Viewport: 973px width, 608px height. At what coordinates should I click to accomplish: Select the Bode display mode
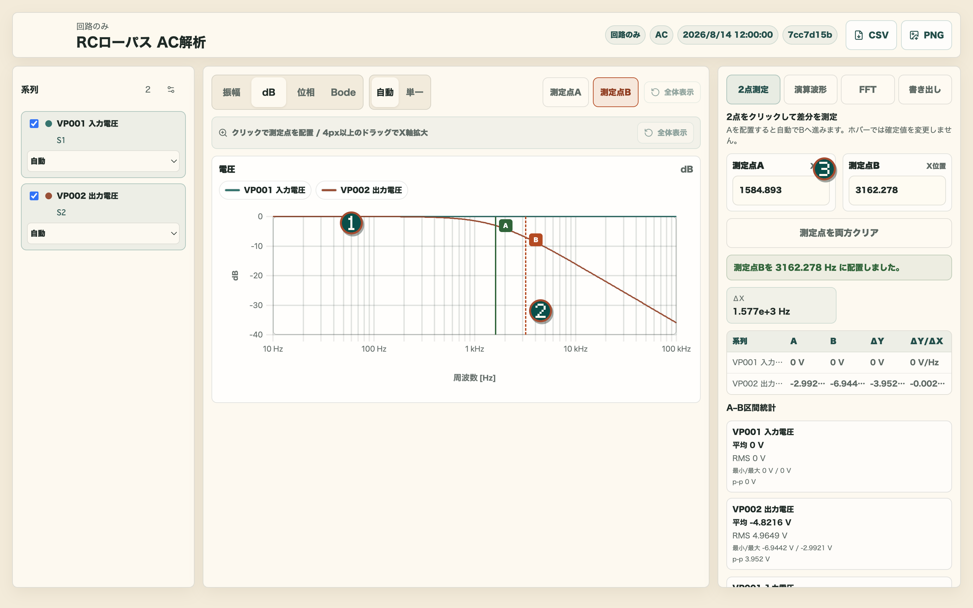[343, 92]
